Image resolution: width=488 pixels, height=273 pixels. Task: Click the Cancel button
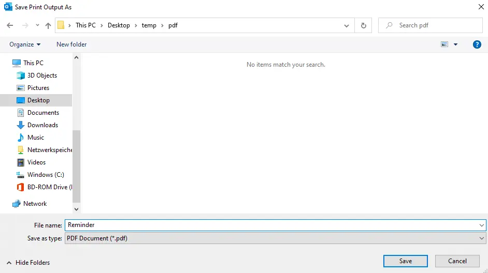click(x=457, y=261)
